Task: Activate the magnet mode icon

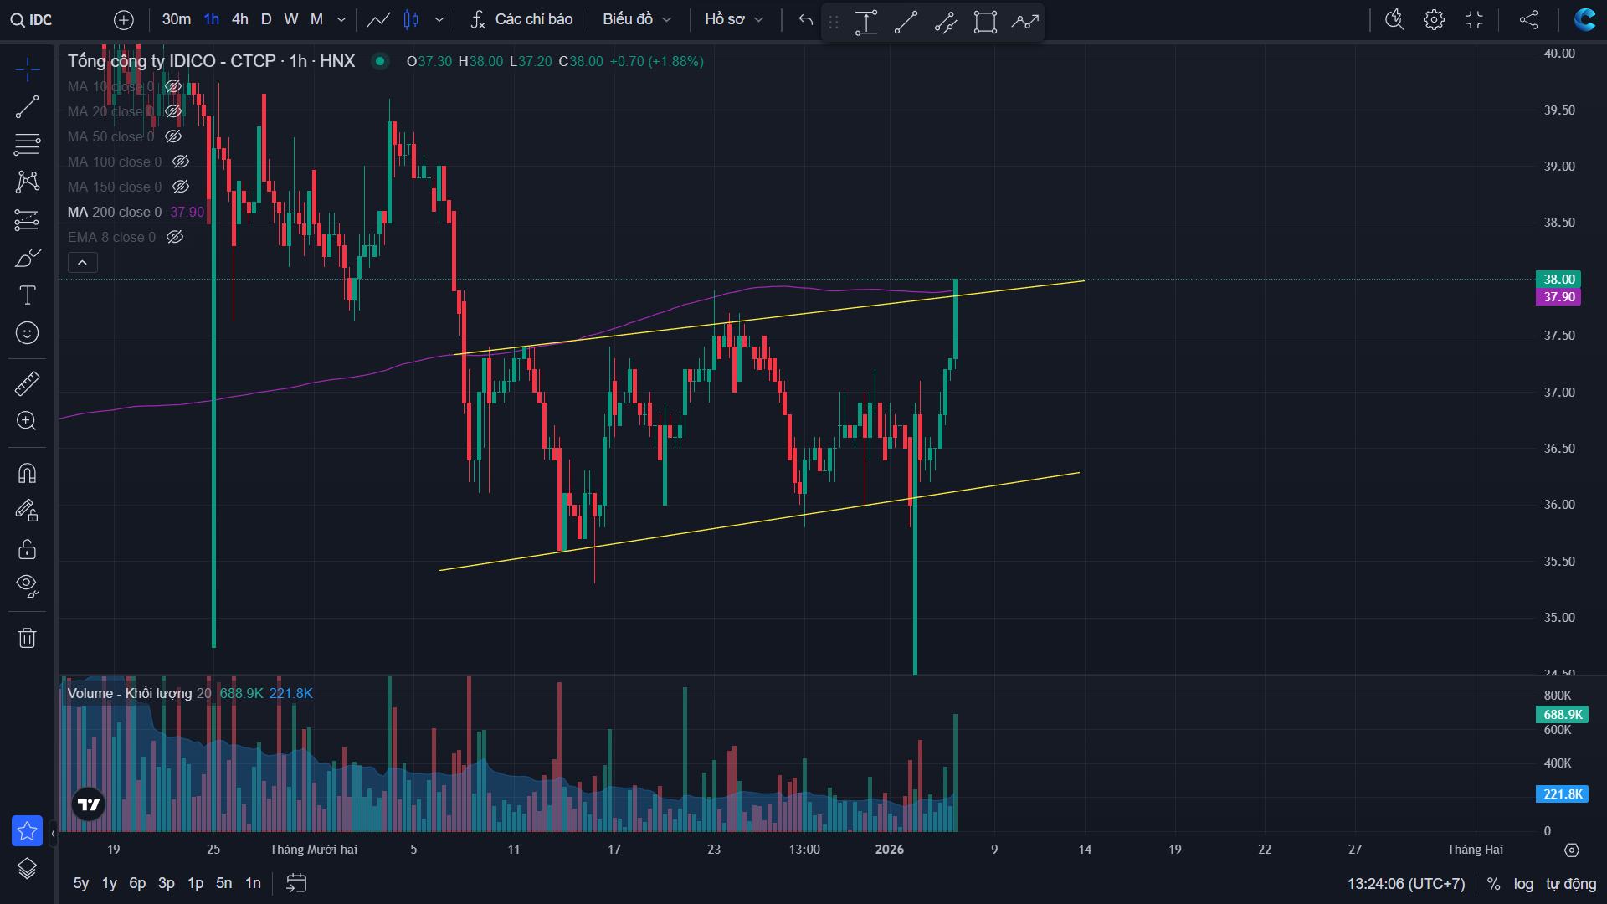Action: [x=27, y=474]
